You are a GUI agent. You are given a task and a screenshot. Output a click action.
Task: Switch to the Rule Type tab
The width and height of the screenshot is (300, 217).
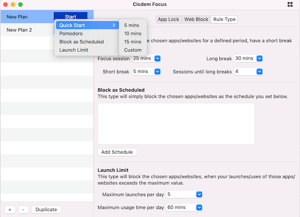[x=224, y=19]
